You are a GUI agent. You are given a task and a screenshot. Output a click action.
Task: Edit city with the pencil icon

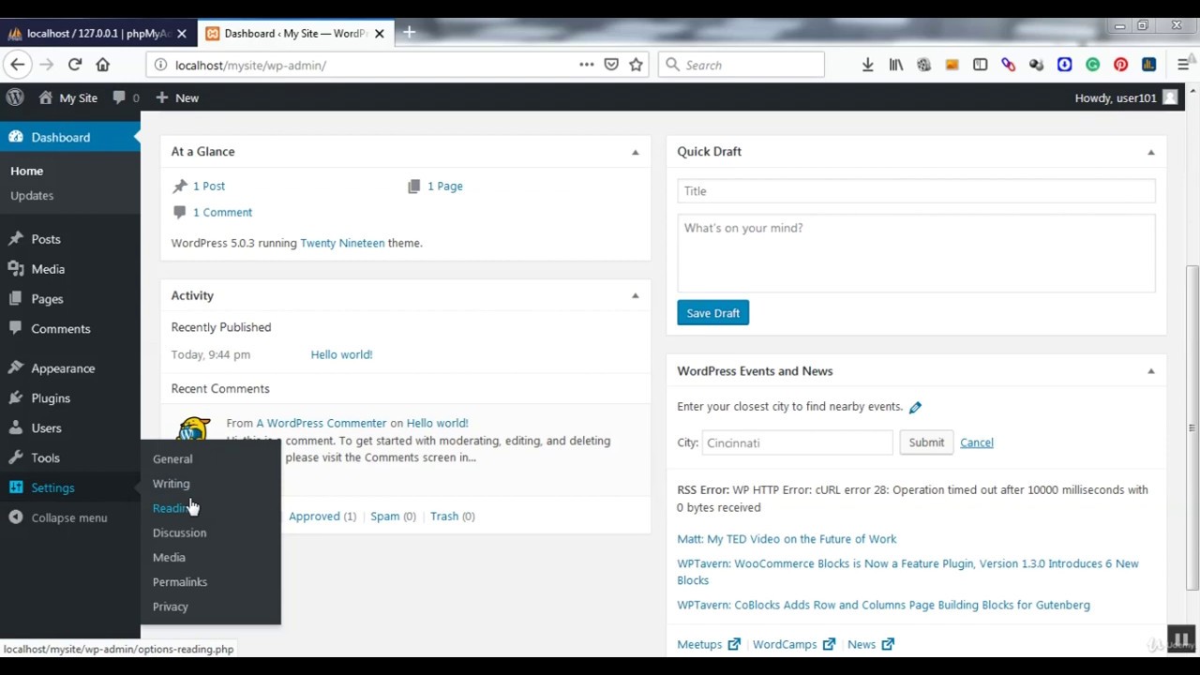point(915,407)
